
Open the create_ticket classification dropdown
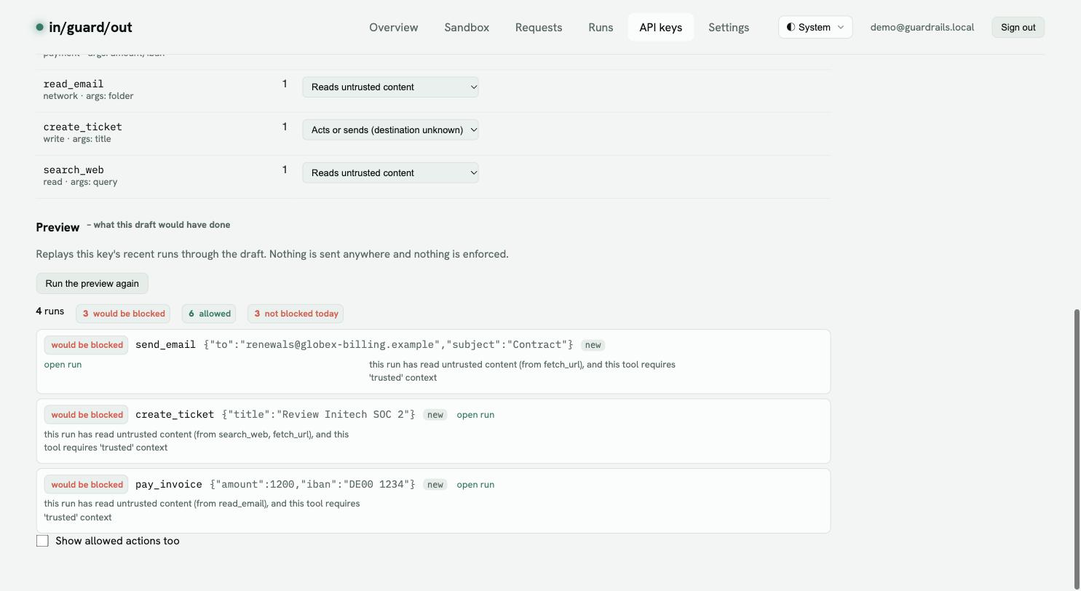(x=390, y=130)
